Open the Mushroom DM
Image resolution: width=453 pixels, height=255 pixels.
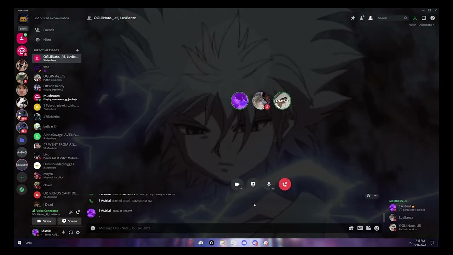pyautogui.click(x=57, y=97)
